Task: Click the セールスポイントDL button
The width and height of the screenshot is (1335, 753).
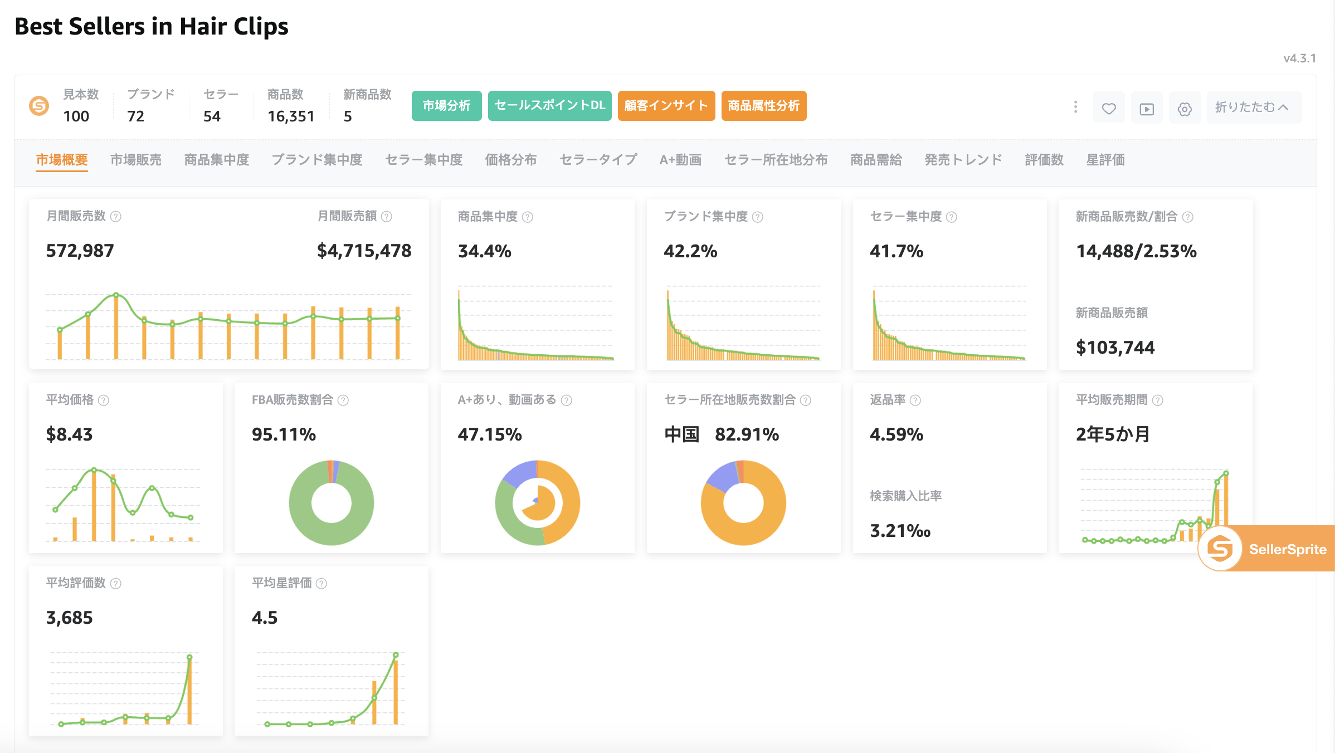Action: pos(550,106)
